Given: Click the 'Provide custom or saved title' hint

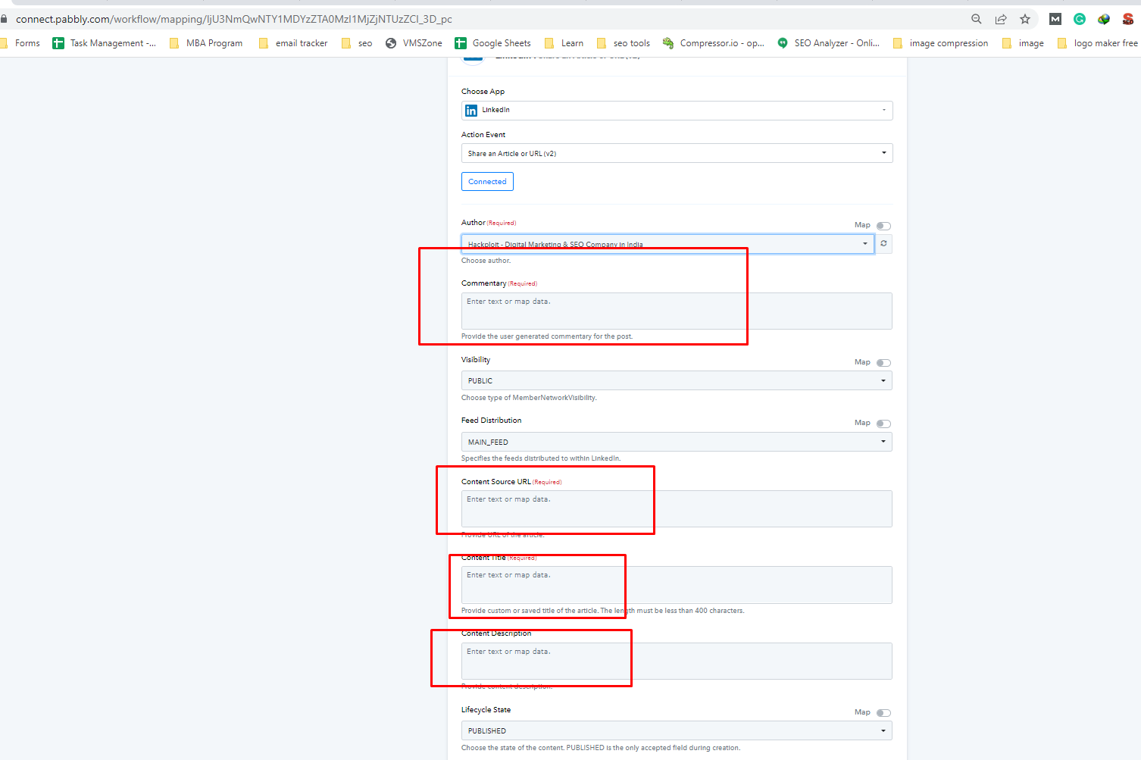Looking at the screenshot, I should (x=603, y=611).
